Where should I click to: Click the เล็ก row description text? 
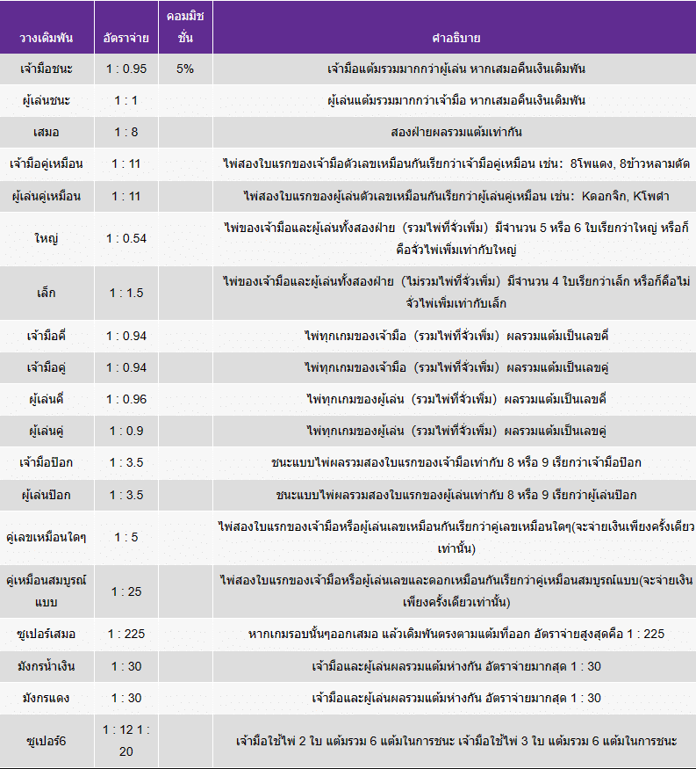tap(456, 293)
